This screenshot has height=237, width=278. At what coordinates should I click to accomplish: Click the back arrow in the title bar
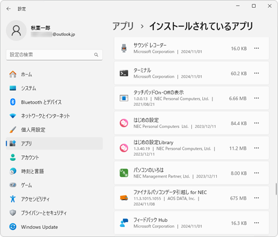pos(8,9)
